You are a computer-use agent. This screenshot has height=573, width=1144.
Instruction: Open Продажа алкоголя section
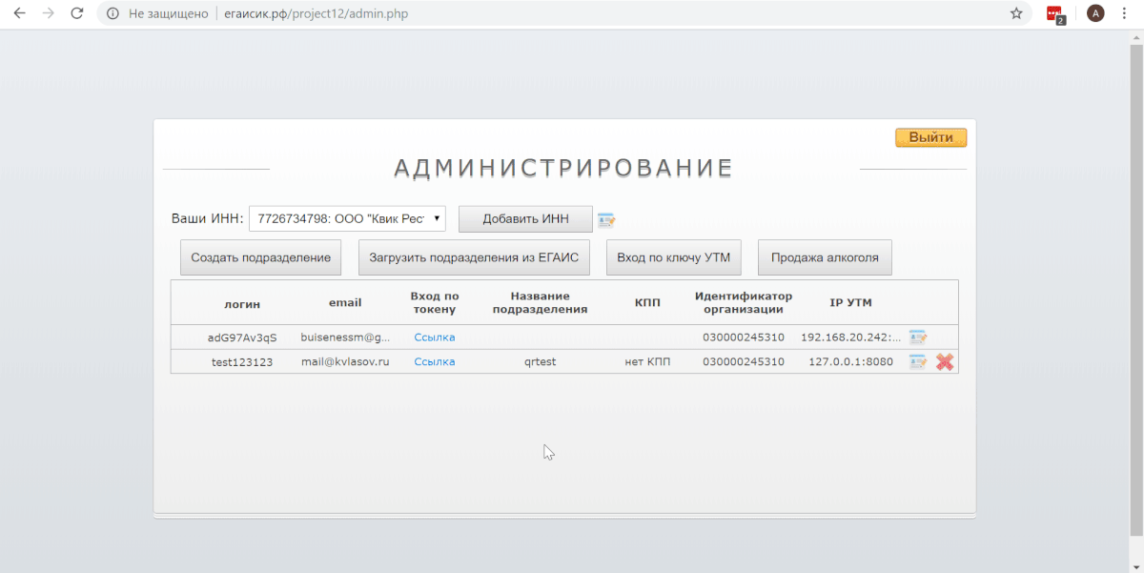tap(825, 257)
